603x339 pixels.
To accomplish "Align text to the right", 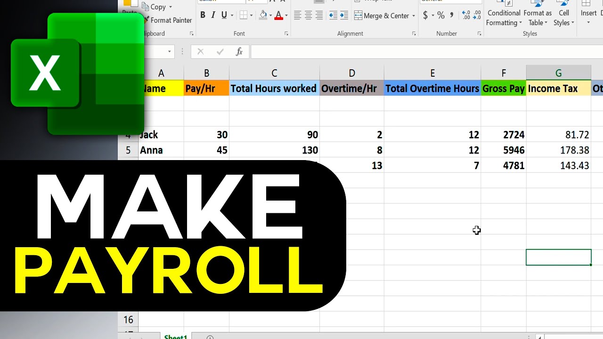I will pos(319,16).
